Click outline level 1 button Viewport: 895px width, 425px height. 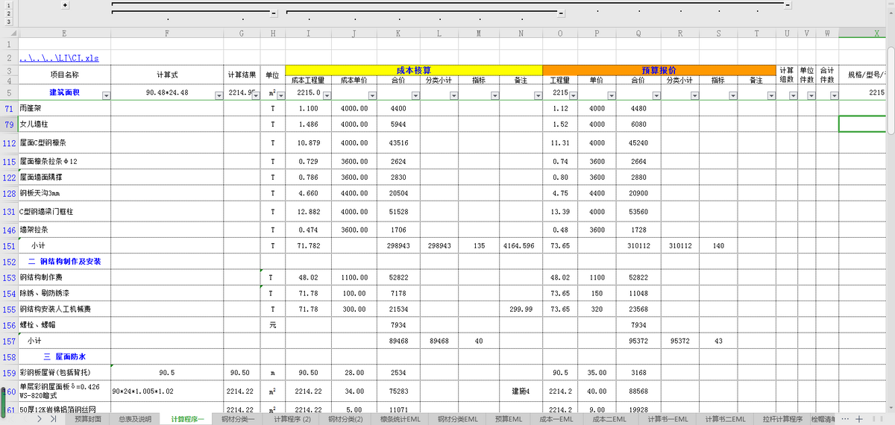coord(8,4)
